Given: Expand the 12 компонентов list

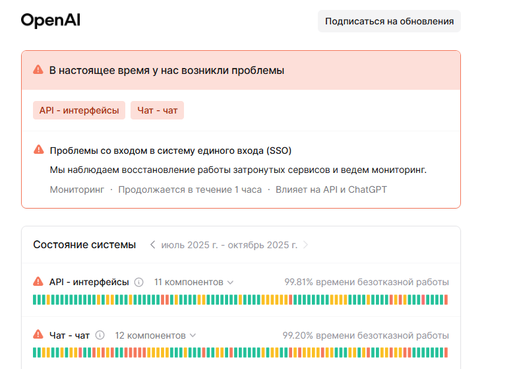Looking at the screenshot, I should [x=156, y=335].
